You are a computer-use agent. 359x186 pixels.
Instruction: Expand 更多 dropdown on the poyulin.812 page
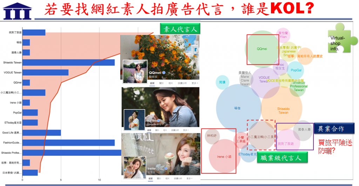(x=186, y=130)
